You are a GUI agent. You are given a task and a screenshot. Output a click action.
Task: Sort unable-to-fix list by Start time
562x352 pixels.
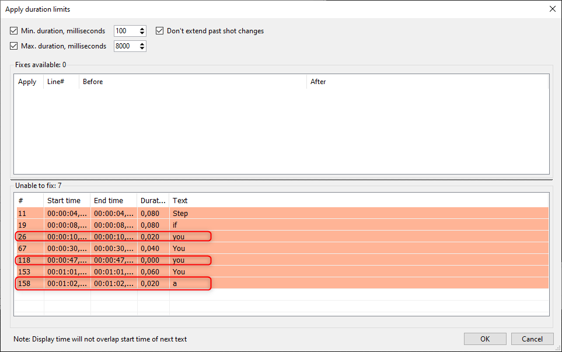(64, 200)
